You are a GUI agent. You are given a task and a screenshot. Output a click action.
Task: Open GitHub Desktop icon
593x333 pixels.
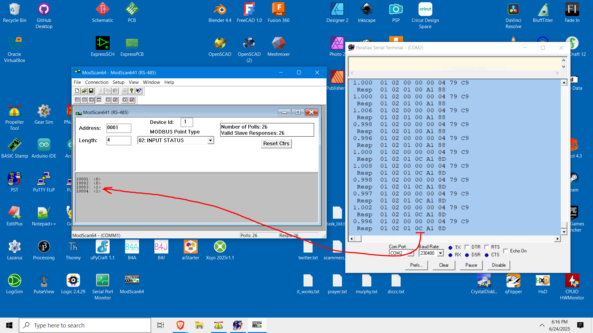click(x=44, y=16)
